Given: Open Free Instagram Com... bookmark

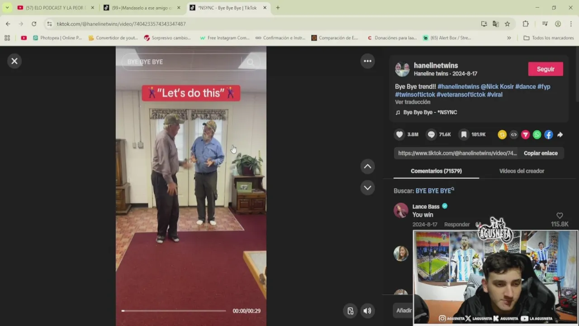Looking at the screenshot, I should [224, 38].
